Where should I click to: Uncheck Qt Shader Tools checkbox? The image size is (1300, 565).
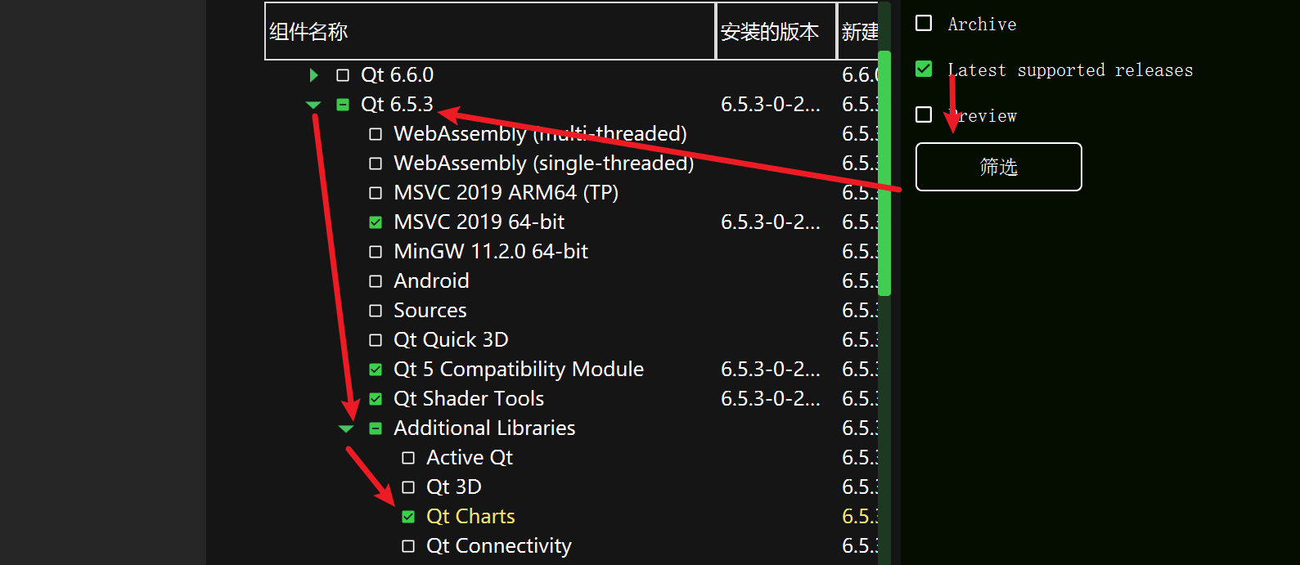point(376,399)
